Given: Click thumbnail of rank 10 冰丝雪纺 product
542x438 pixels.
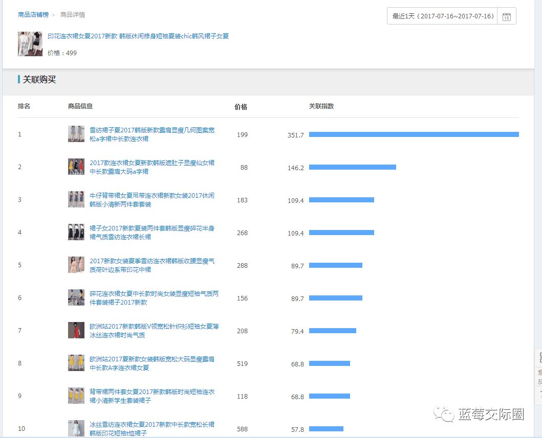Looking at the screenshot, I should point(76,428).
